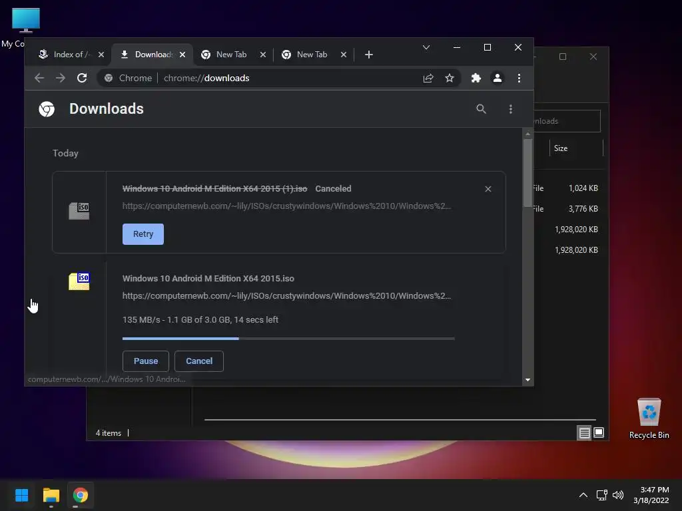The image size is (682, 511).
Task: Close the Downloads tab
Action: pos(182,55)
